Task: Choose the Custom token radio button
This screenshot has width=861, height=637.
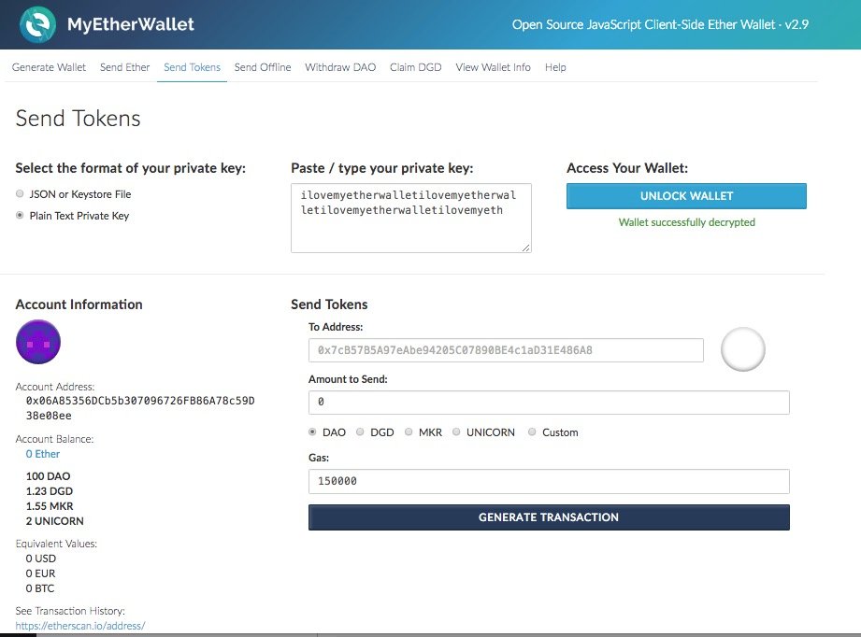Action: point(532,432)
